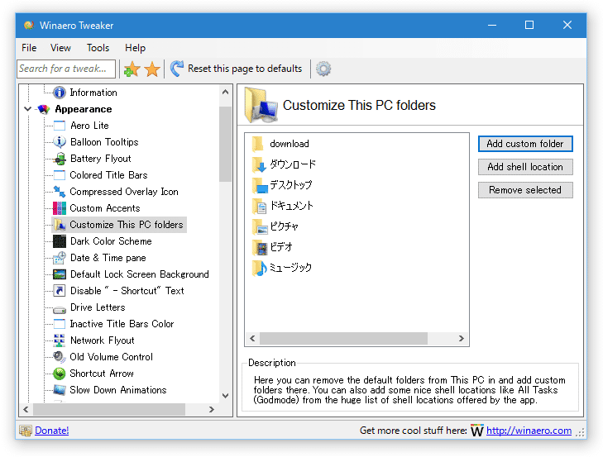Open the View menu
Viewport: 603px width, 457px height.
coord(60,48)
